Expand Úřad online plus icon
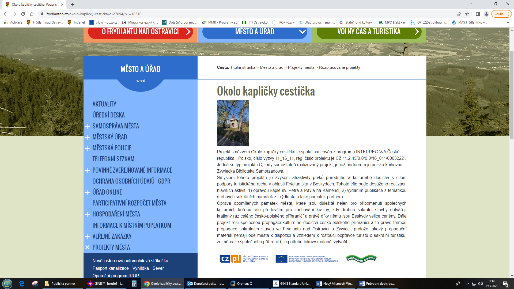 (x=87, y=192)
